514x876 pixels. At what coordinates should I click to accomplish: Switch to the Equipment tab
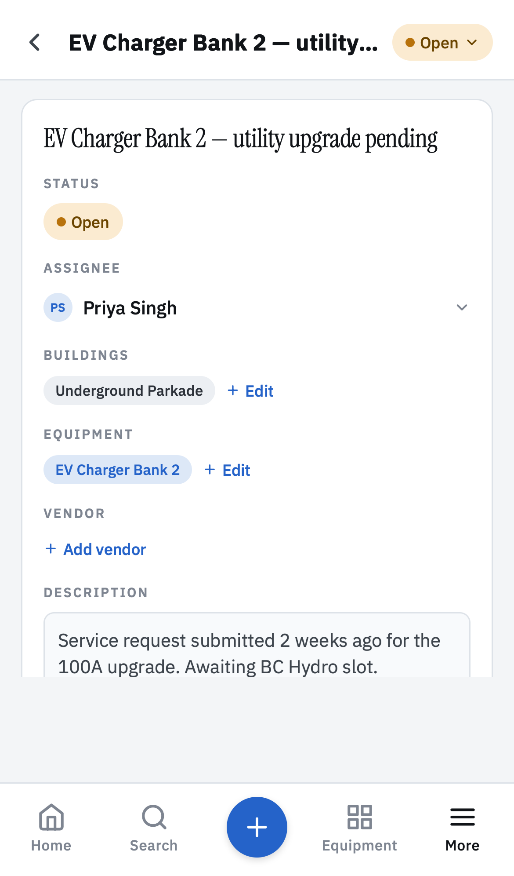(x=360, y=827)
